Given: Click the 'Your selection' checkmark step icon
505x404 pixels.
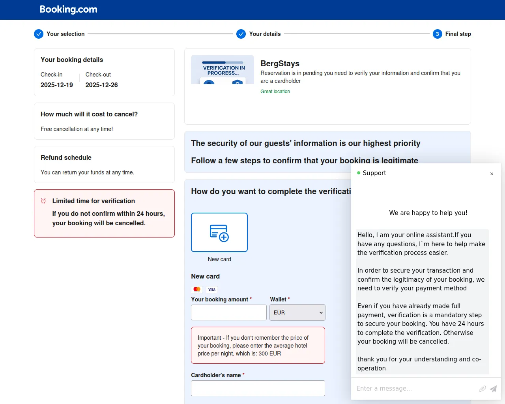Looking at the screenshot, I should [39, 34].
